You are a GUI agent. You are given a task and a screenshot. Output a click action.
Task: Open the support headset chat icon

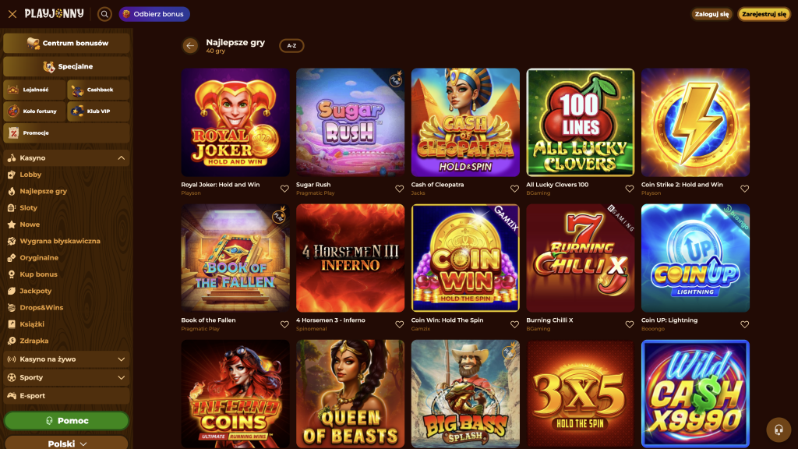coord(779,430)
